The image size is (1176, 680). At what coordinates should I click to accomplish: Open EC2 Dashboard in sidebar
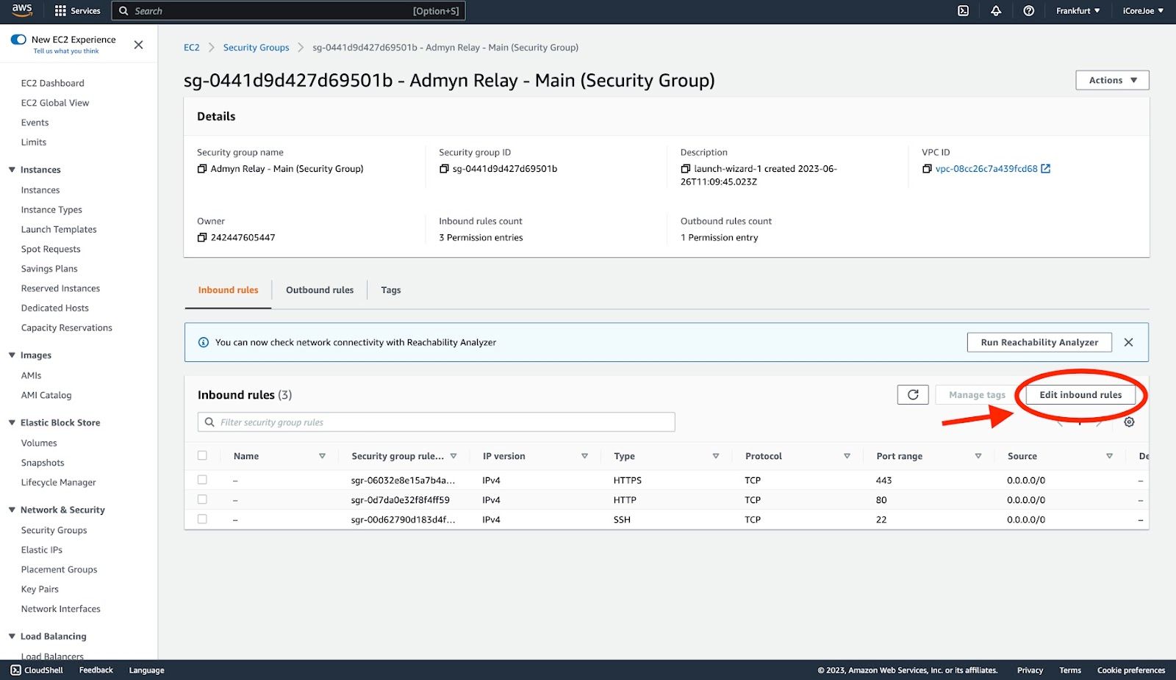pyautogui.click(x=53, y=84)
